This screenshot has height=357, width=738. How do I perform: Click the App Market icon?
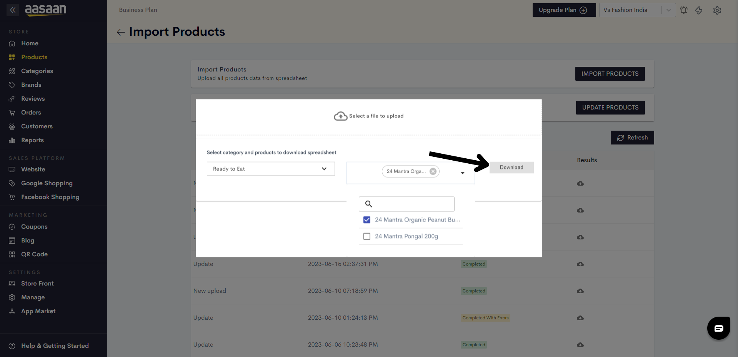tap(12, 311)
